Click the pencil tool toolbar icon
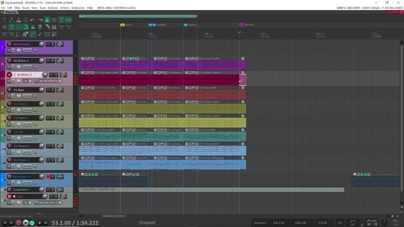The height and width of the screenshot is (227, 404). 40,33
